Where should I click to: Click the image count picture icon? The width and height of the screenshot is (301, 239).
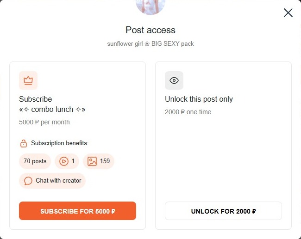click(x=92, y=161)
